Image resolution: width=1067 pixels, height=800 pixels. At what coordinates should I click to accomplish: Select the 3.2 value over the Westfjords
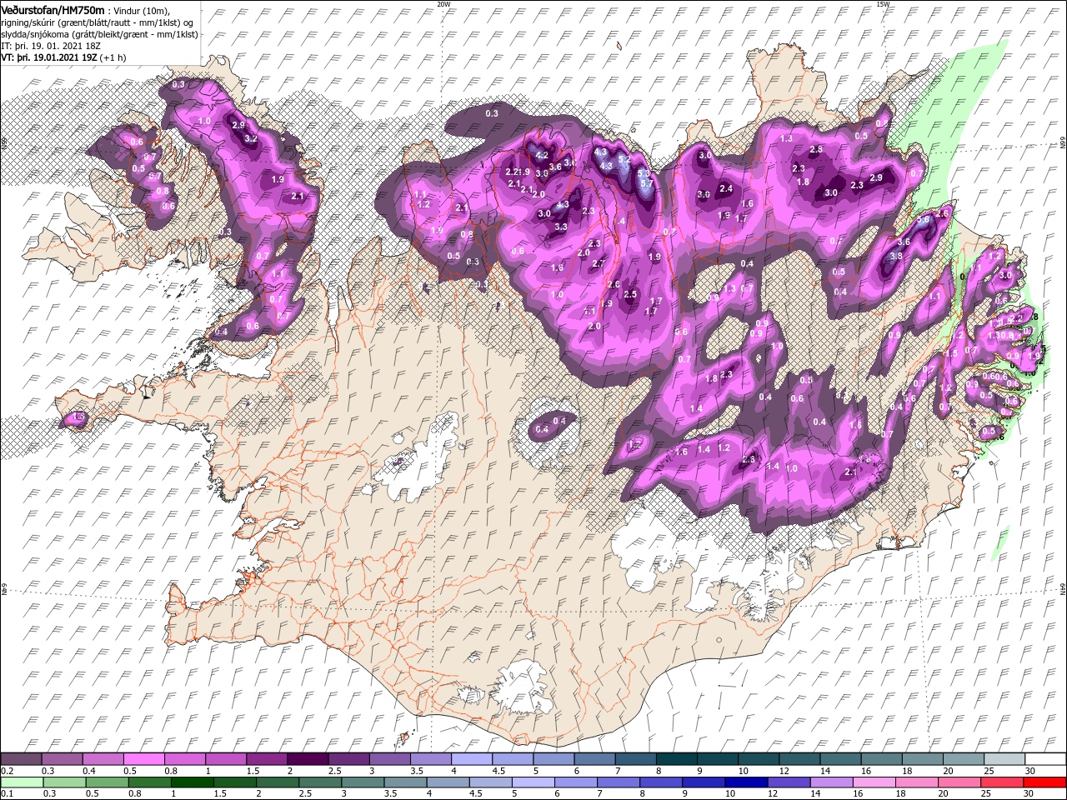pyautogui.click(x=250, y=139)
